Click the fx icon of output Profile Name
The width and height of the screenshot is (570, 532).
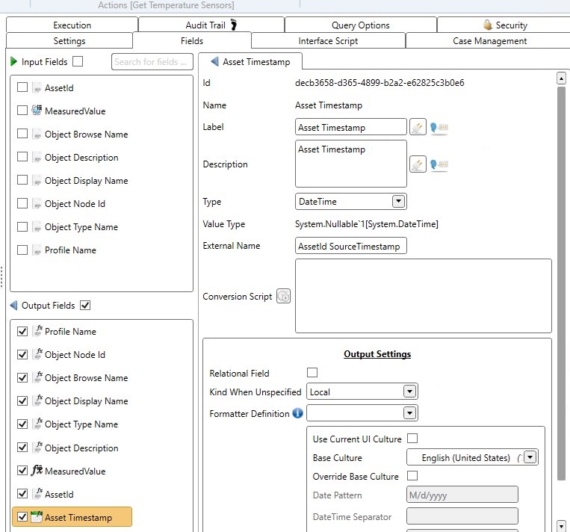click(37, 330)
